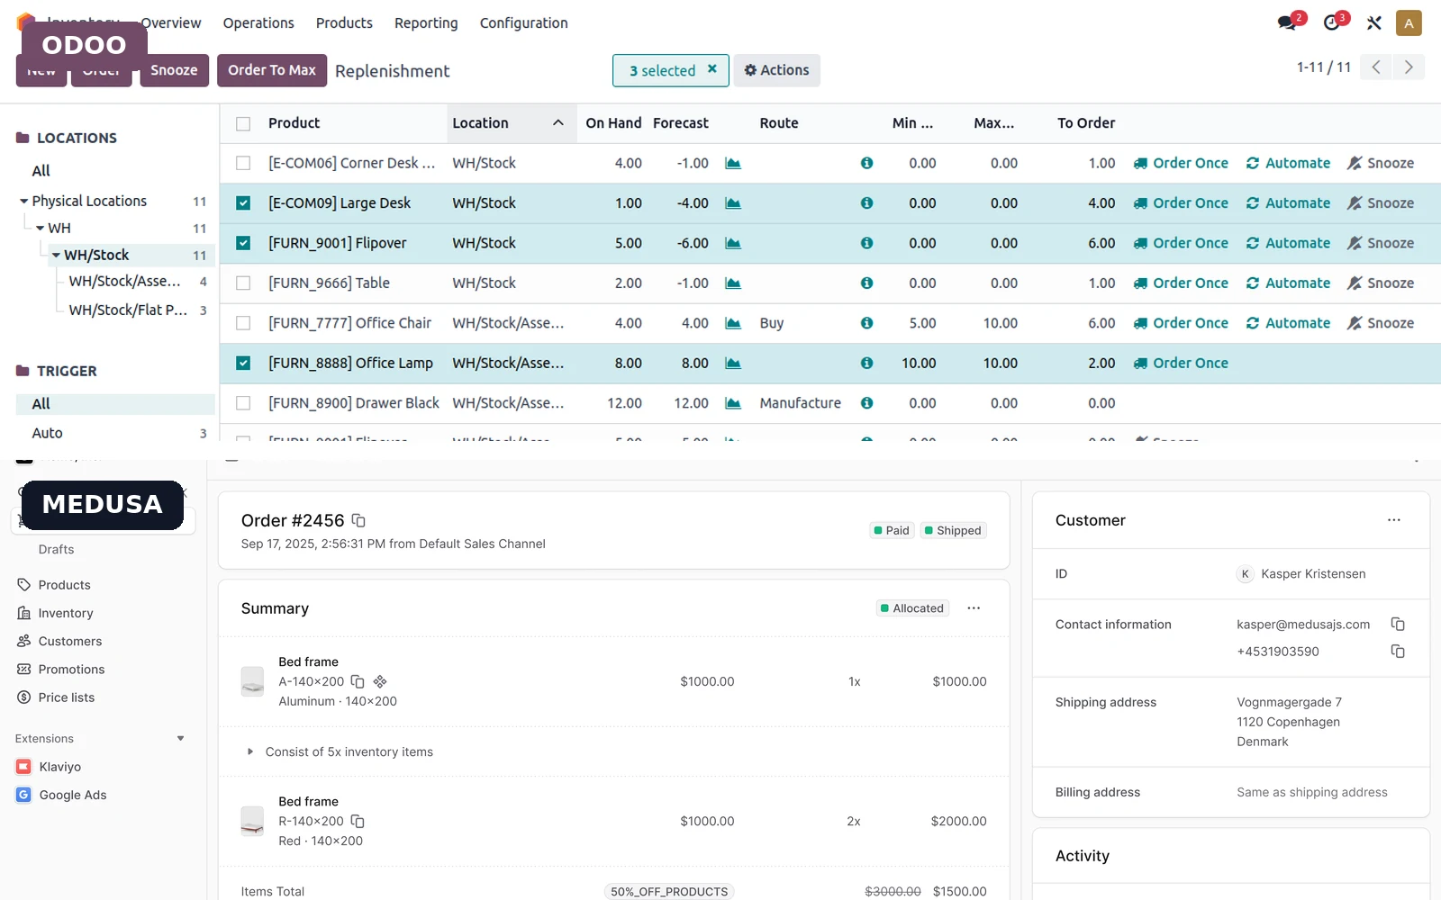The height and width of the screenshot is (900, 1441).
Task: Collapse Physical Locations tree node
Action: [x=23, y=201]
